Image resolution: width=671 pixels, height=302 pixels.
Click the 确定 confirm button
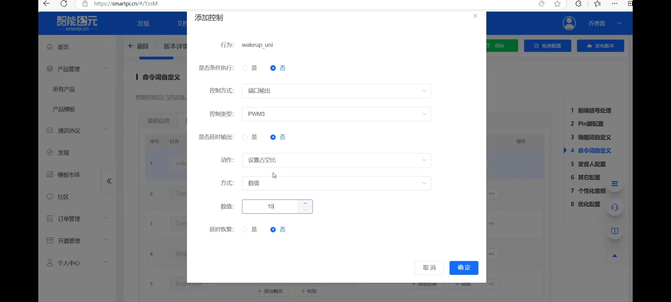pyautogui.click(x=464, y=268)
